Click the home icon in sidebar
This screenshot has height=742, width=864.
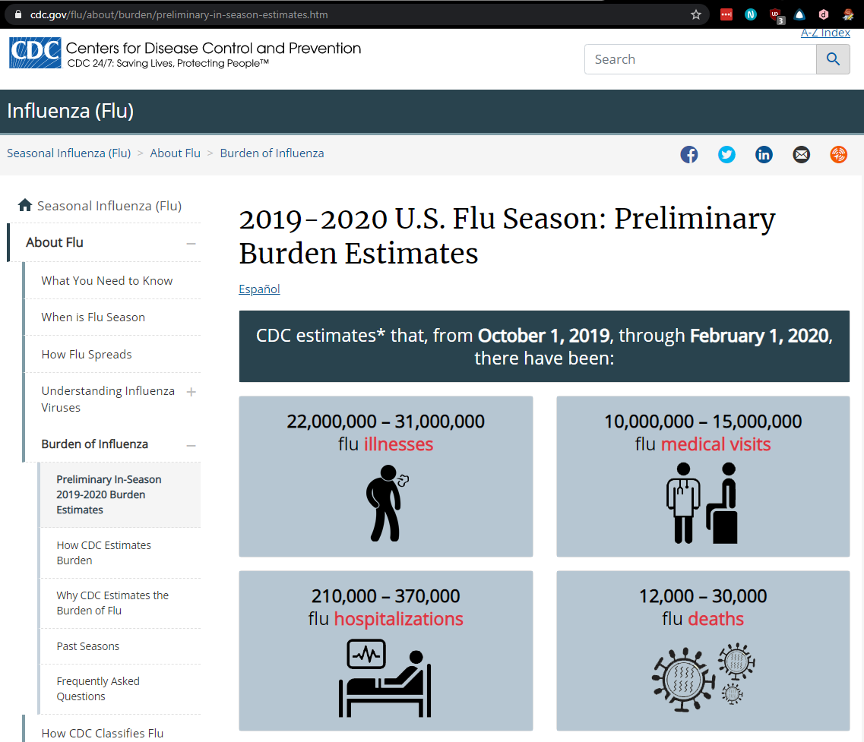[25, 206]
